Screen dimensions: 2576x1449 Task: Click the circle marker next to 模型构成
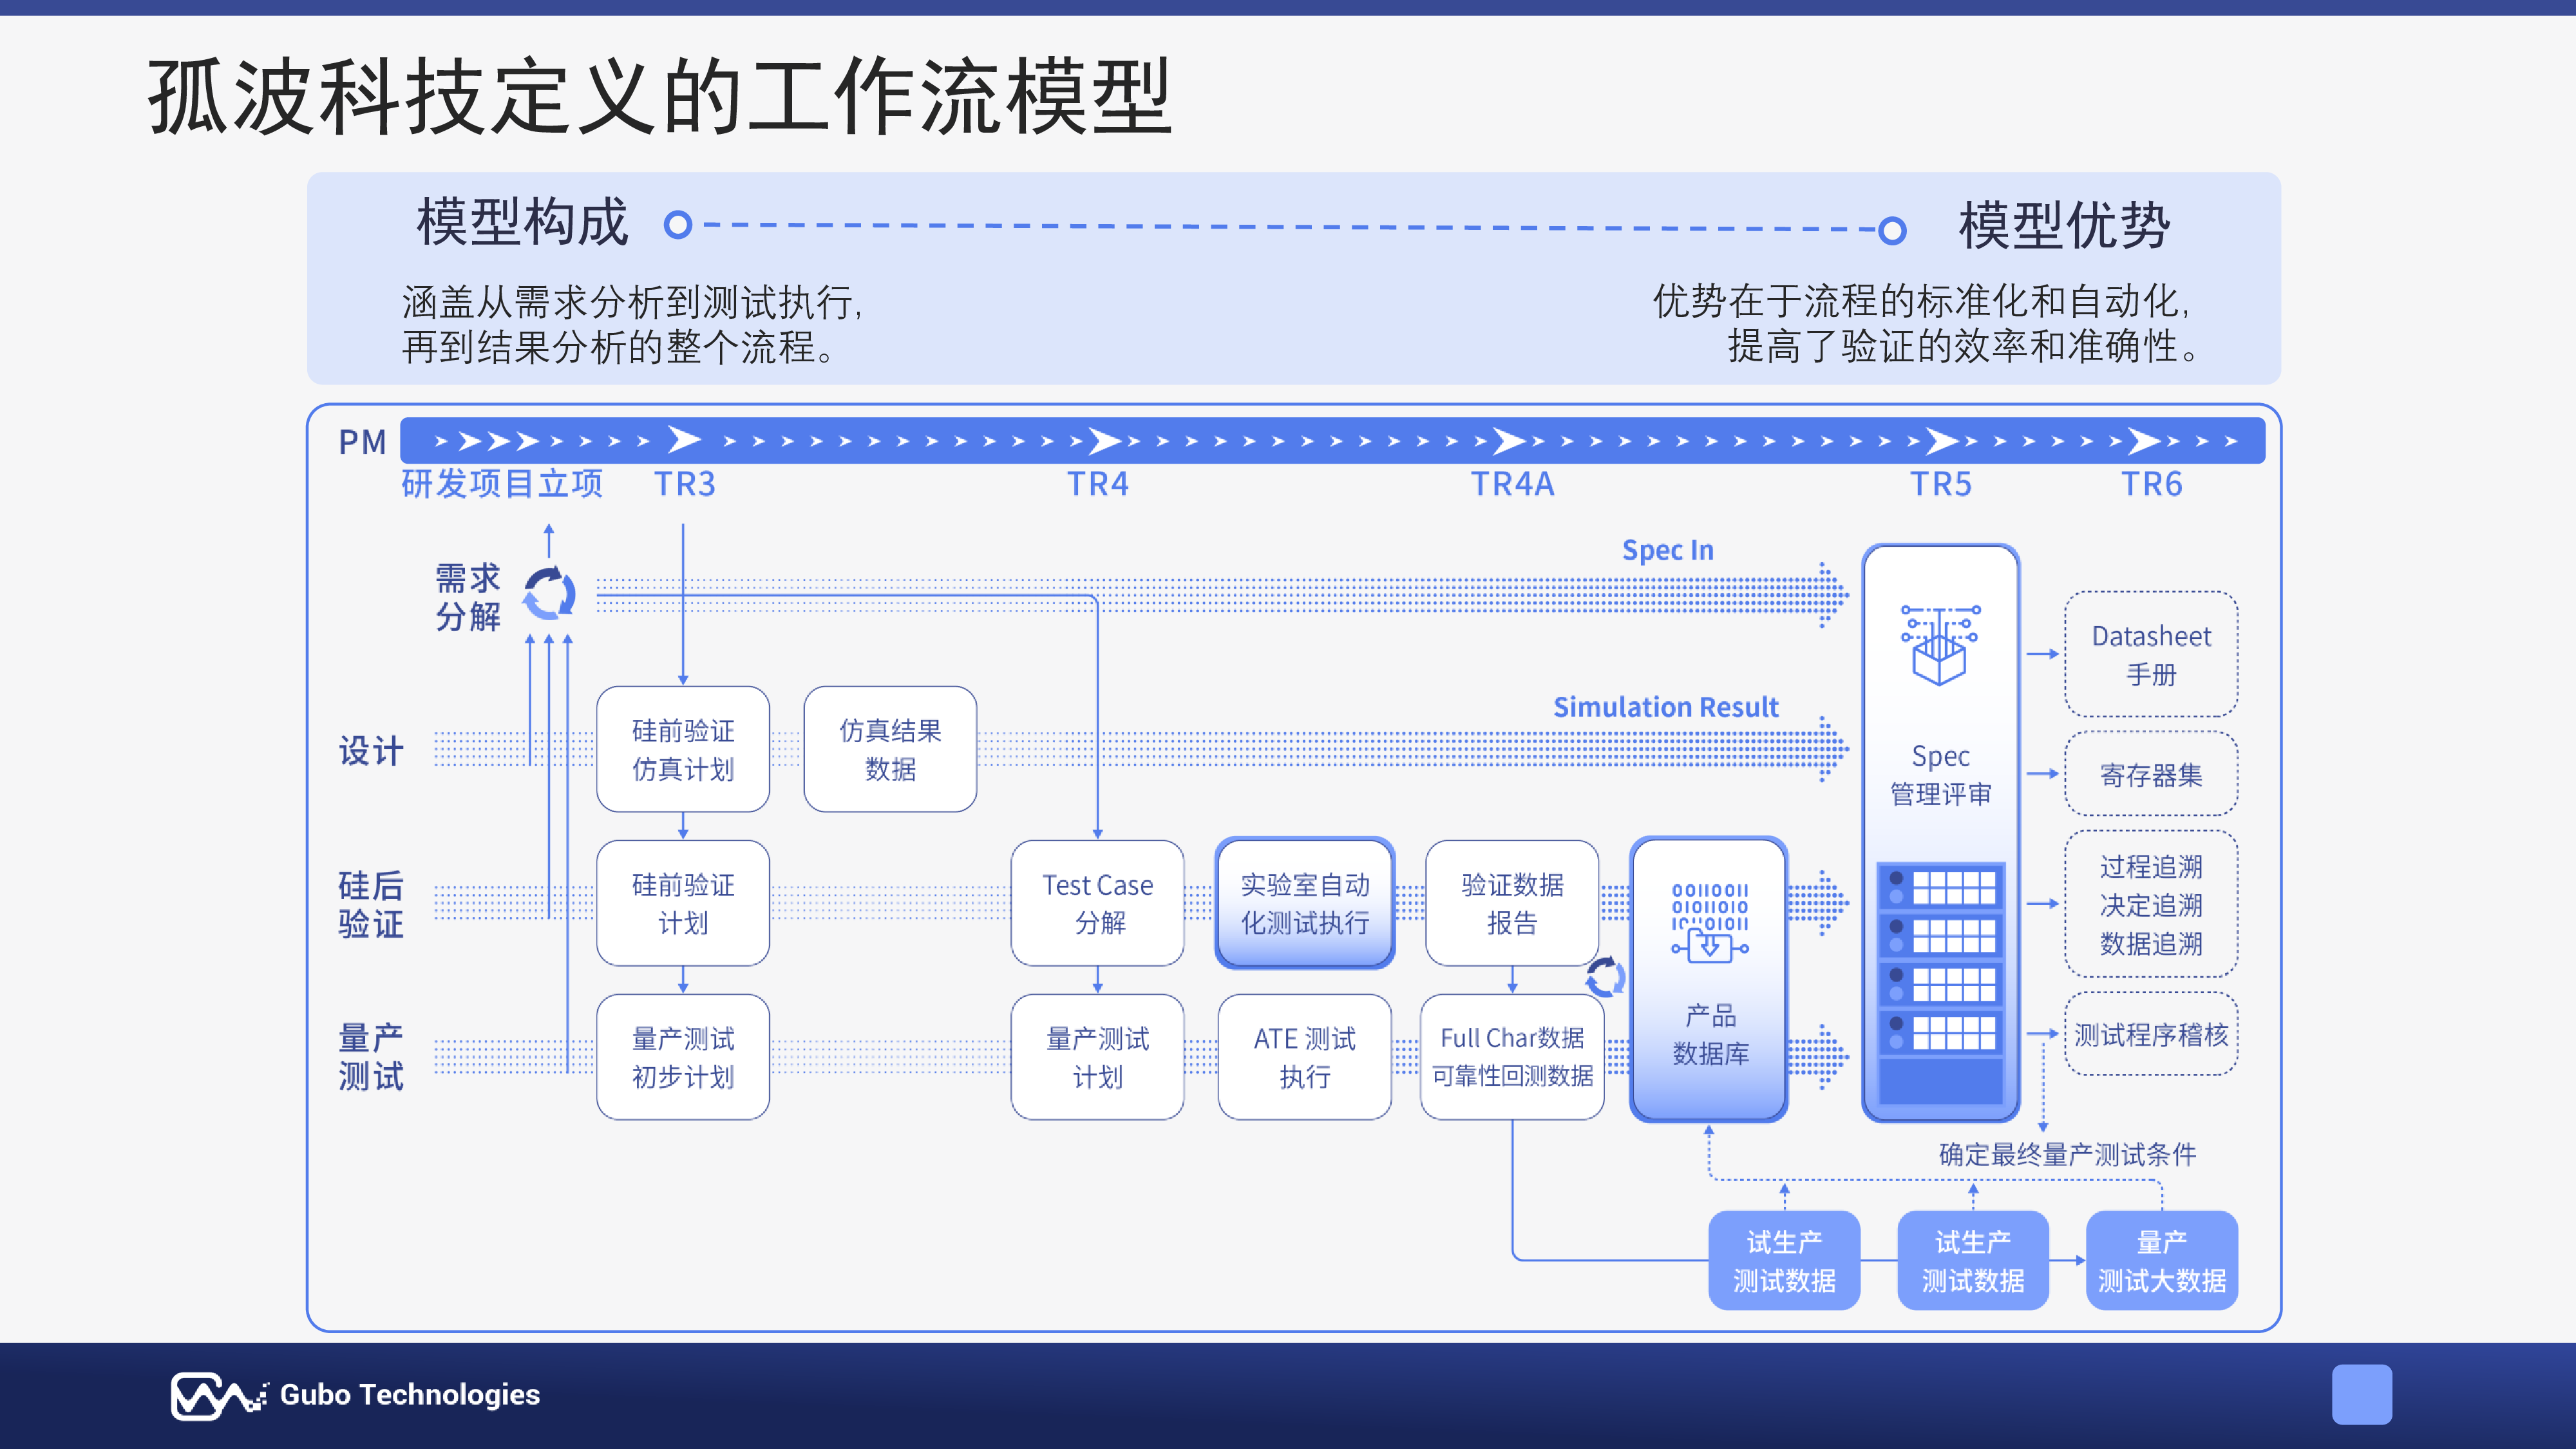pos(678,224)
